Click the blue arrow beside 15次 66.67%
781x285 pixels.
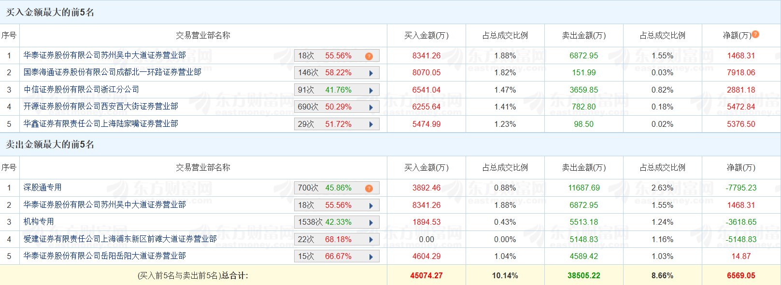point(371,257)
